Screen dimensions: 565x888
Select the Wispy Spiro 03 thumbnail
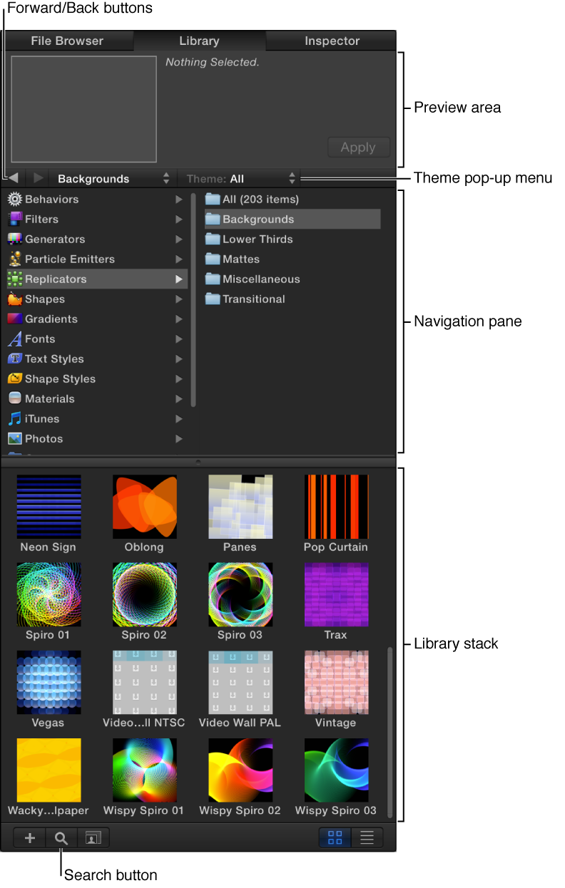pos(336,770)
